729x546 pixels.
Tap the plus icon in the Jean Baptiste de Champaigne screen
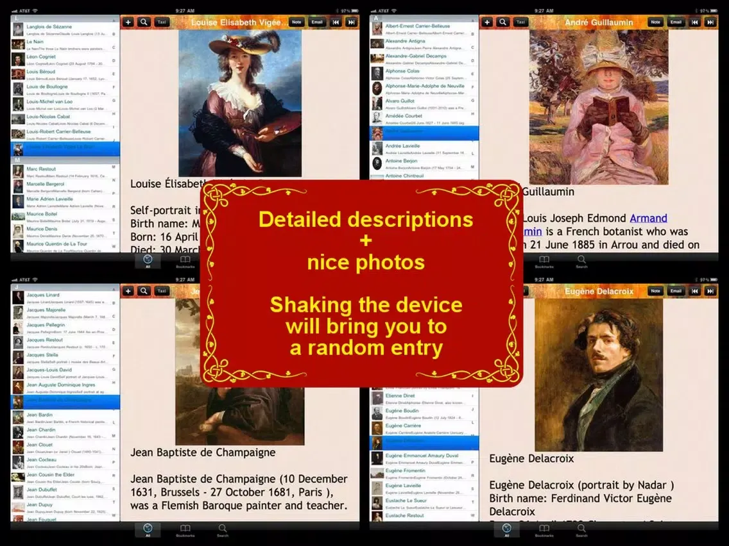coord(128,291)
